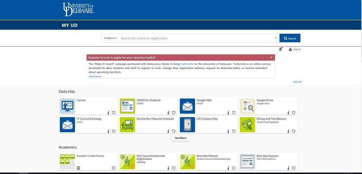The width and height of the screenshot is (362, 174).
Task: Focus the form or application search field
Action: pos(197,38)
